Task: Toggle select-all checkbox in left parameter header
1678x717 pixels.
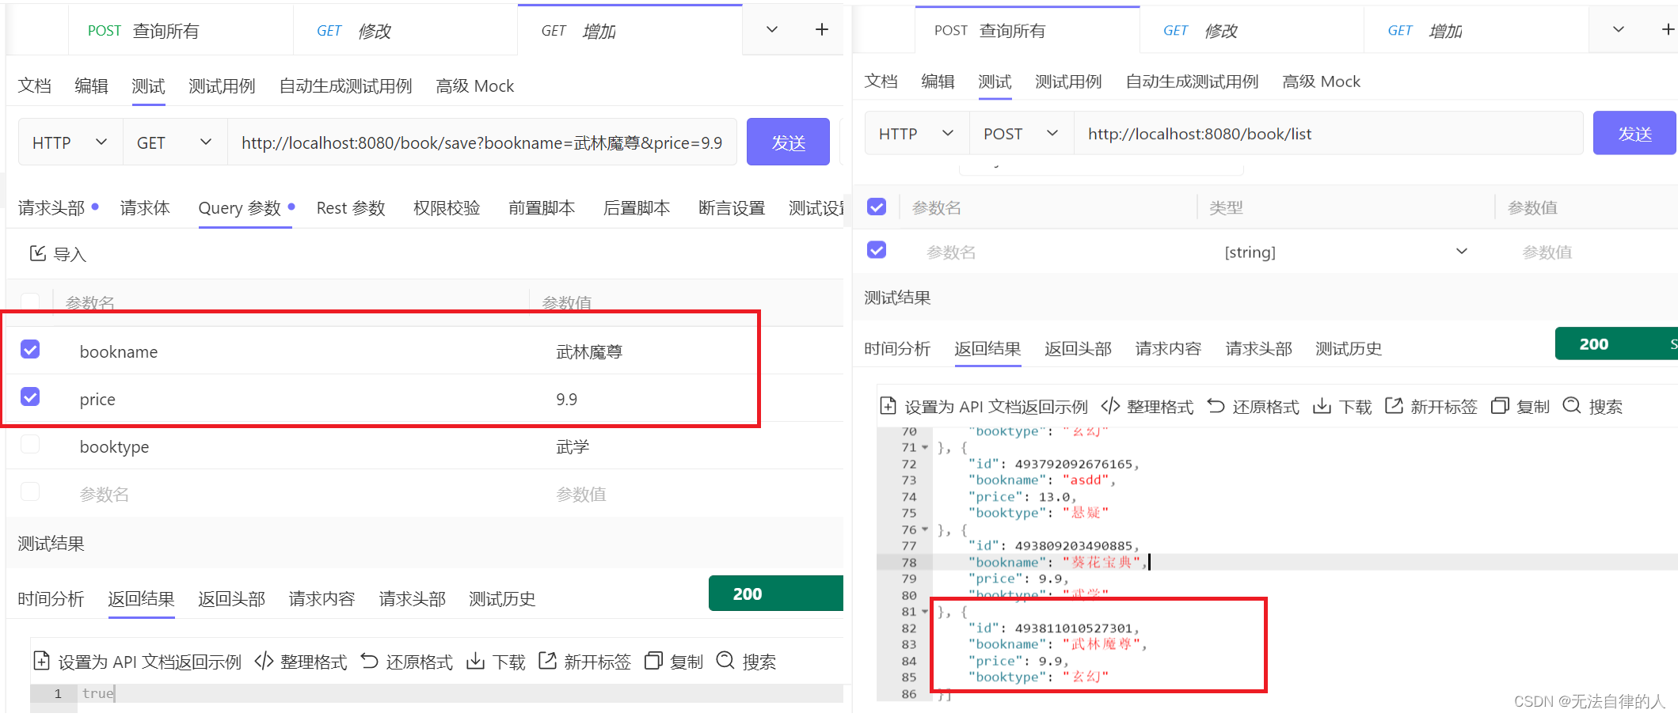Action: 30,302
